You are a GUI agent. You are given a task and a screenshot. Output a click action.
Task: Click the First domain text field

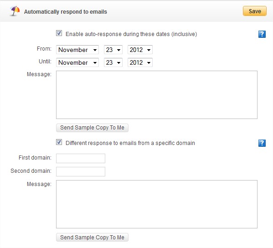81,158
